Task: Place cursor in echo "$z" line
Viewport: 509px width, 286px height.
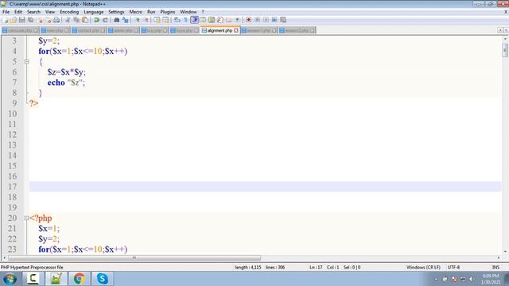Action: [66, 83]
